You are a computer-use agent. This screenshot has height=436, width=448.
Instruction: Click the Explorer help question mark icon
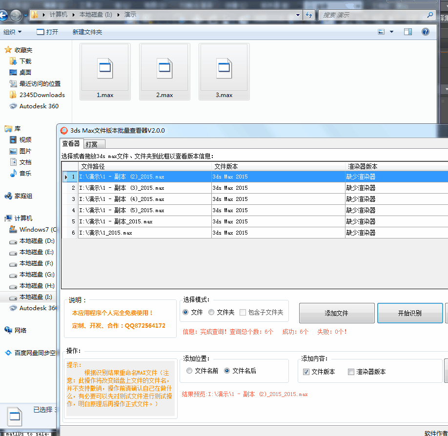pyautogui.click(x=426, y=32)
